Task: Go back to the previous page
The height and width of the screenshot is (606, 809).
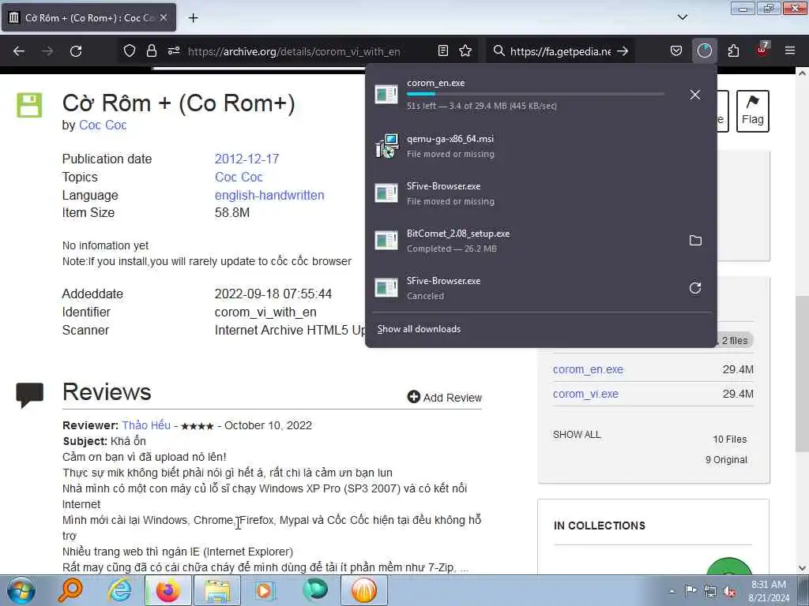Action: click(x=19, y=51)
